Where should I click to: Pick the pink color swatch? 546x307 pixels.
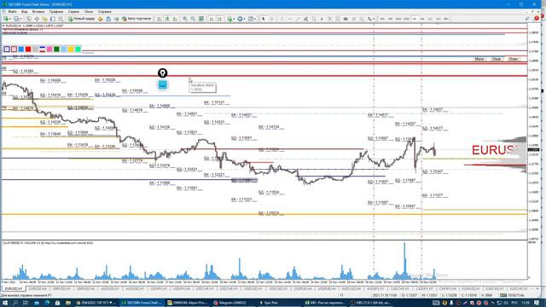click(49, 49)
